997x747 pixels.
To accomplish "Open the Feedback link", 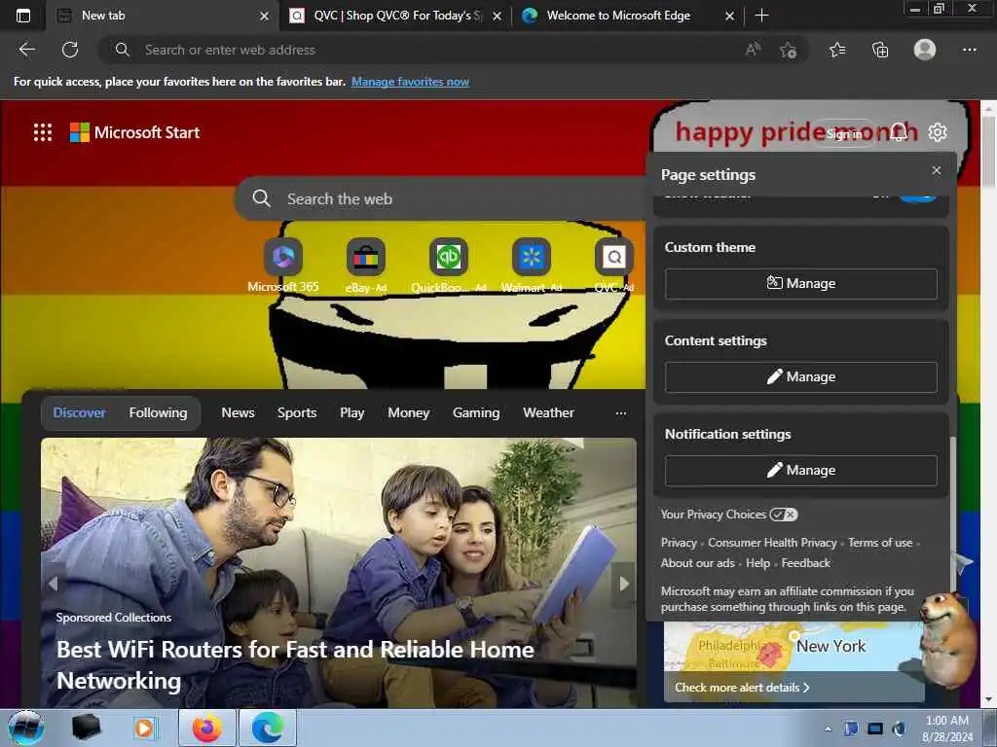I will pos(805,563).
